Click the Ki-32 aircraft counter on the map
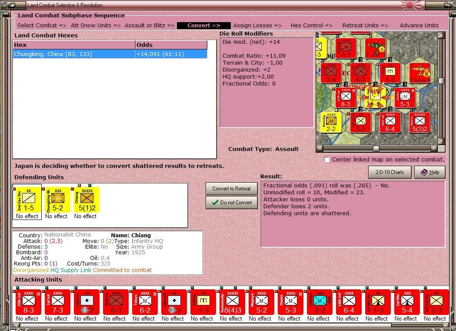This screenshot has height=331, width=456. tap(376, 48)
